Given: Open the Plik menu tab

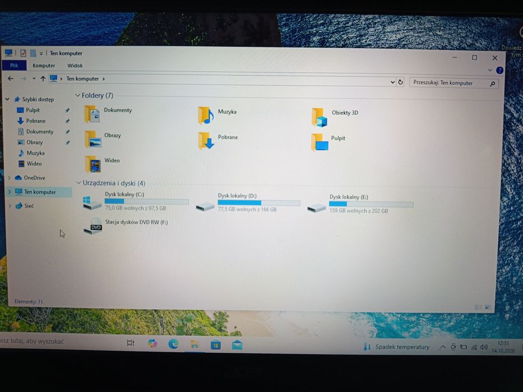Looking at the screenshot, I should click(14, 66).
